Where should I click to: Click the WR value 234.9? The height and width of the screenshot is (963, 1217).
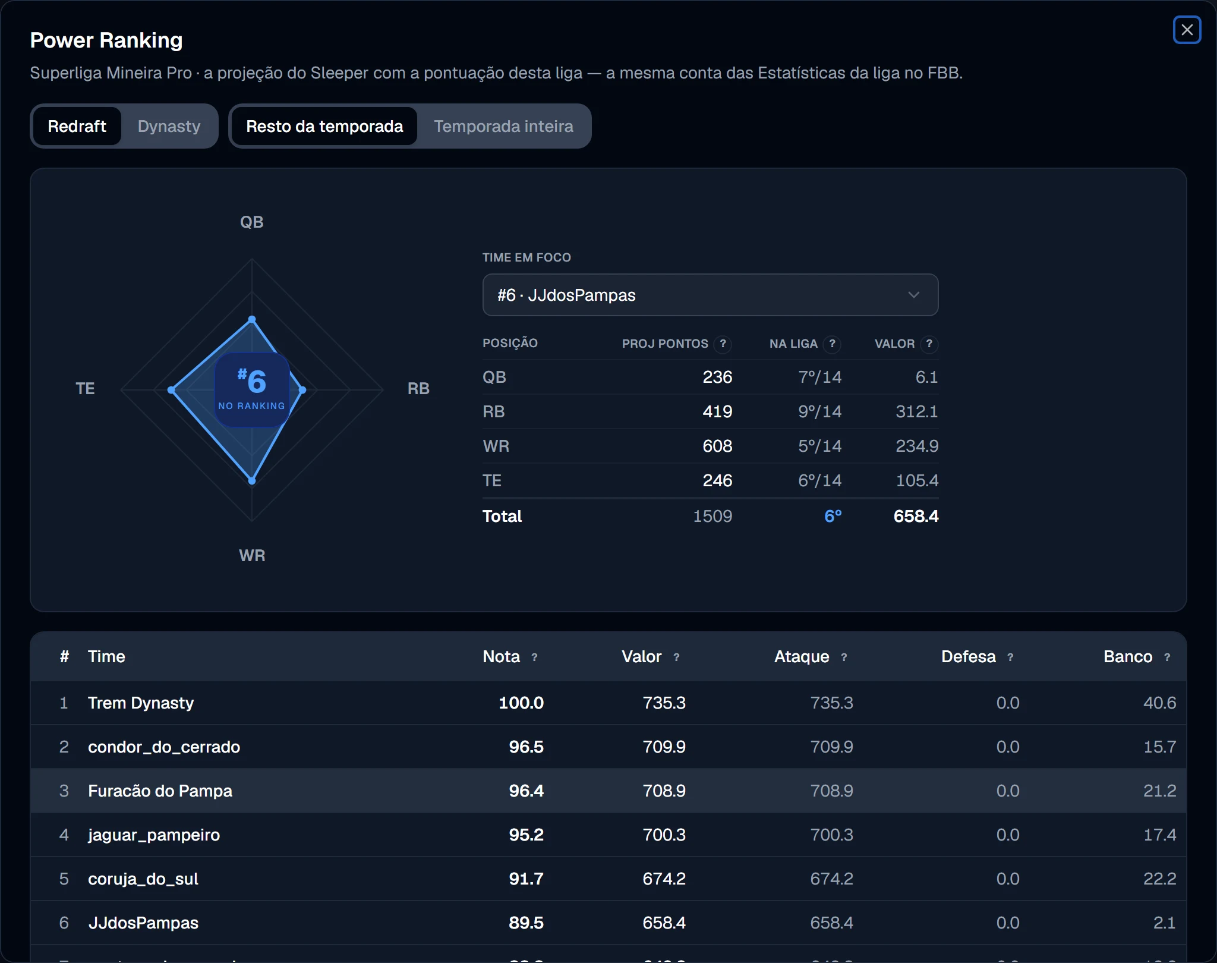pos(917,446)
